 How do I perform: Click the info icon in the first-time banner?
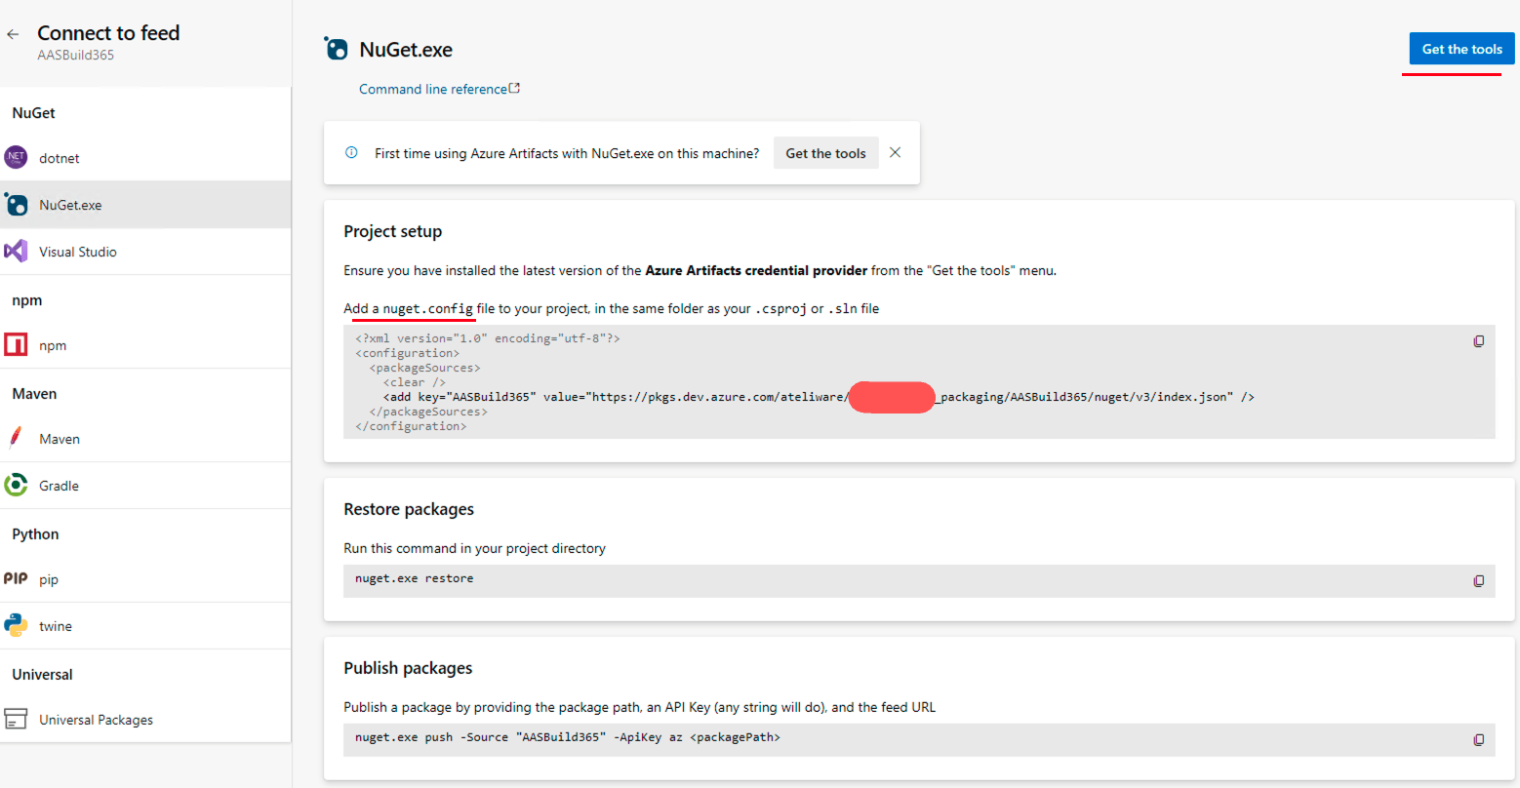351,152
